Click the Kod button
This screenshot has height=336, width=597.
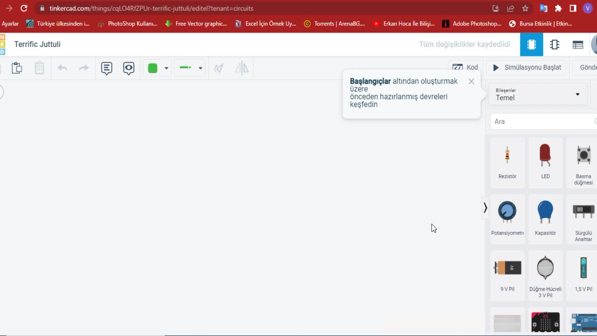[x=465, y=68]
